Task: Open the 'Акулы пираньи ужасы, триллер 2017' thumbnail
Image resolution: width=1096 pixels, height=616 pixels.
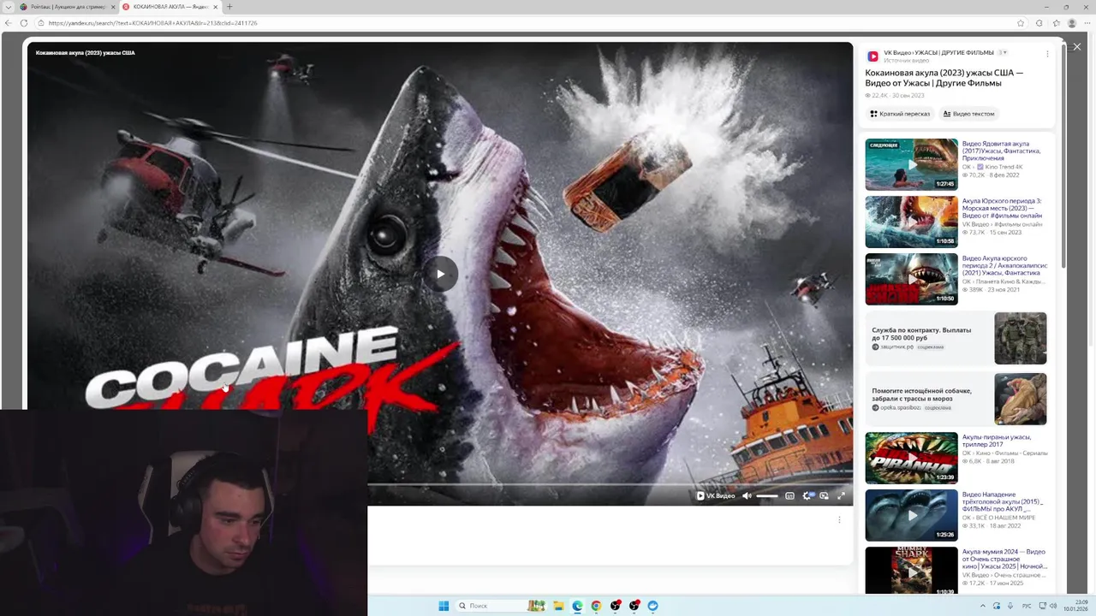Action: coord(911,458)
